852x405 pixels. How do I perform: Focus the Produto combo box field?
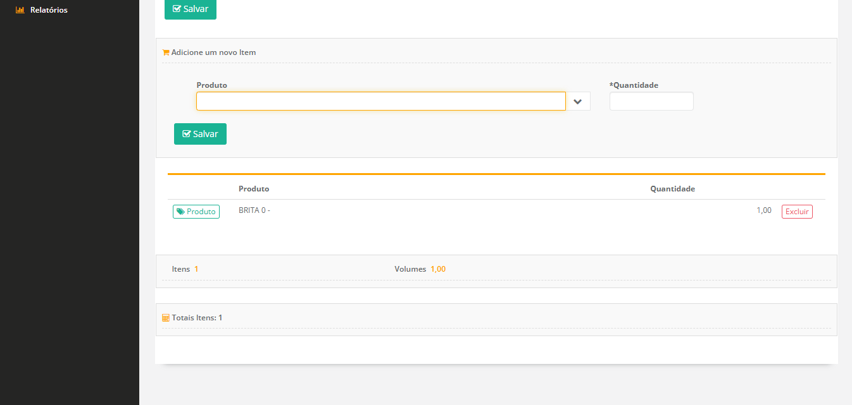point(380,102)
